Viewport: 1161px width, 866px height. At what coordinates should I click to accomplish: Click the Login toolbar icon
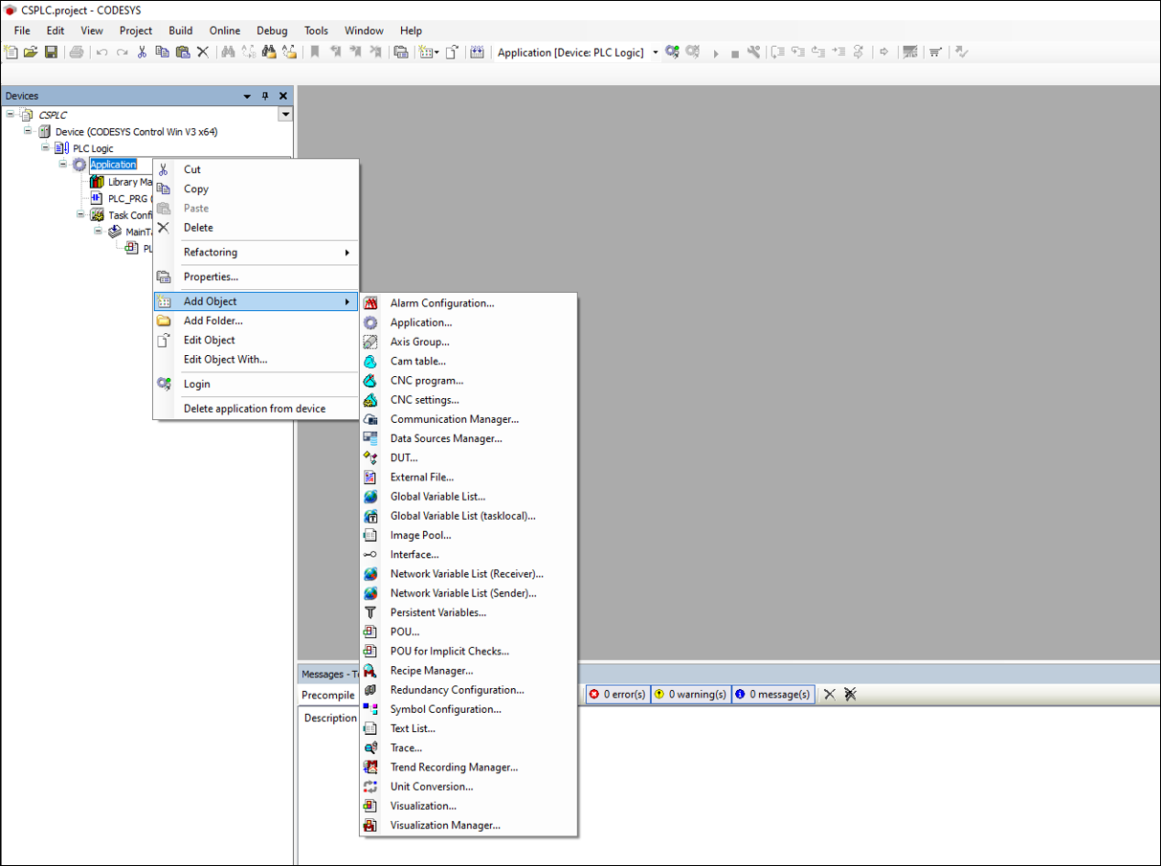point(671,52)
